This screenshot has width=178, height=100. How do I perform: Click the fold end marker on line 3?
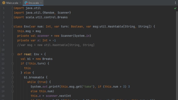click(13, 17)
